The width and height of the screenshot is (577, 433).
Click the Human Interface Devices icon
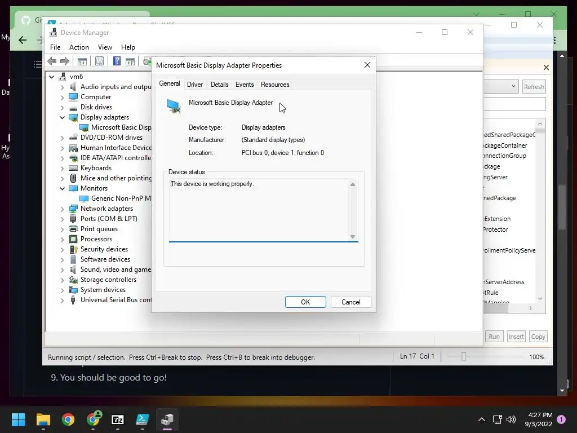pyautogui.click(x=73, y=148)
